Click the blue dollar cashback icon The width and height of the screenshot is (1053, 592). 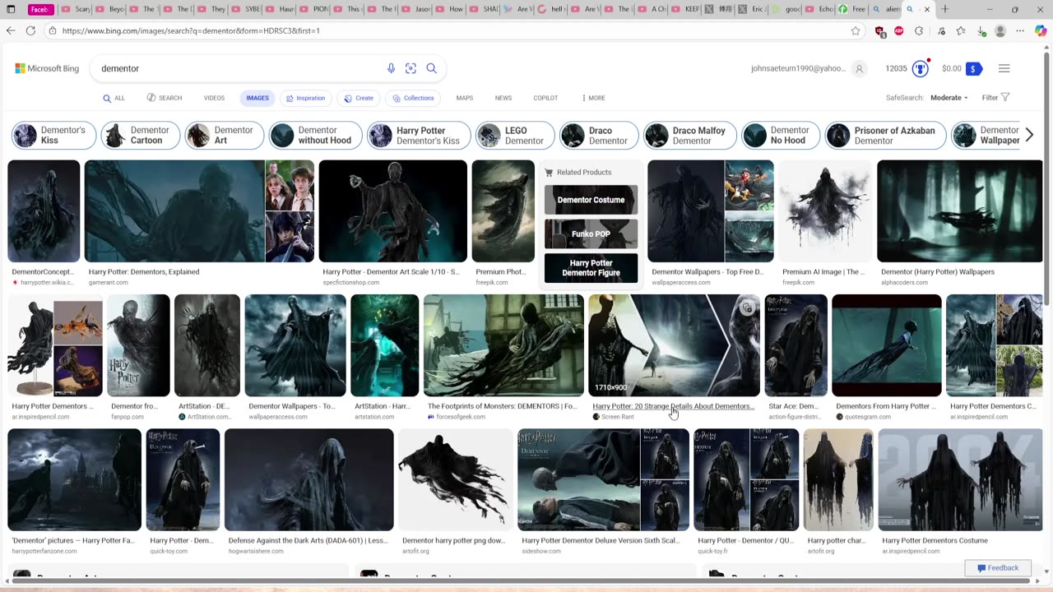pyautogui.click(x=973, y=69)
